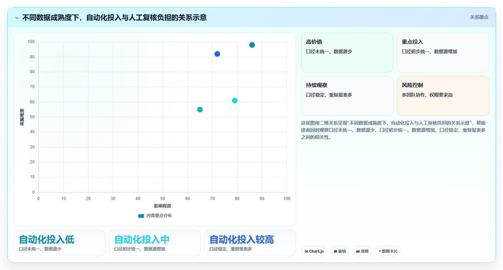Open the 重点投入 quadrant card
503x270 pixels.
click(443, 53)
